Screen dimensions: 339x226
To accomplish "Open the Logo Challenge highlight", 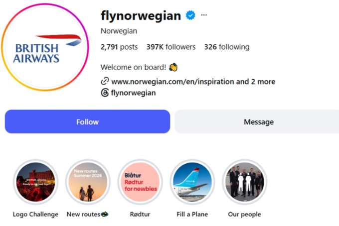I will pyautogui.click(x=35, y=182).
